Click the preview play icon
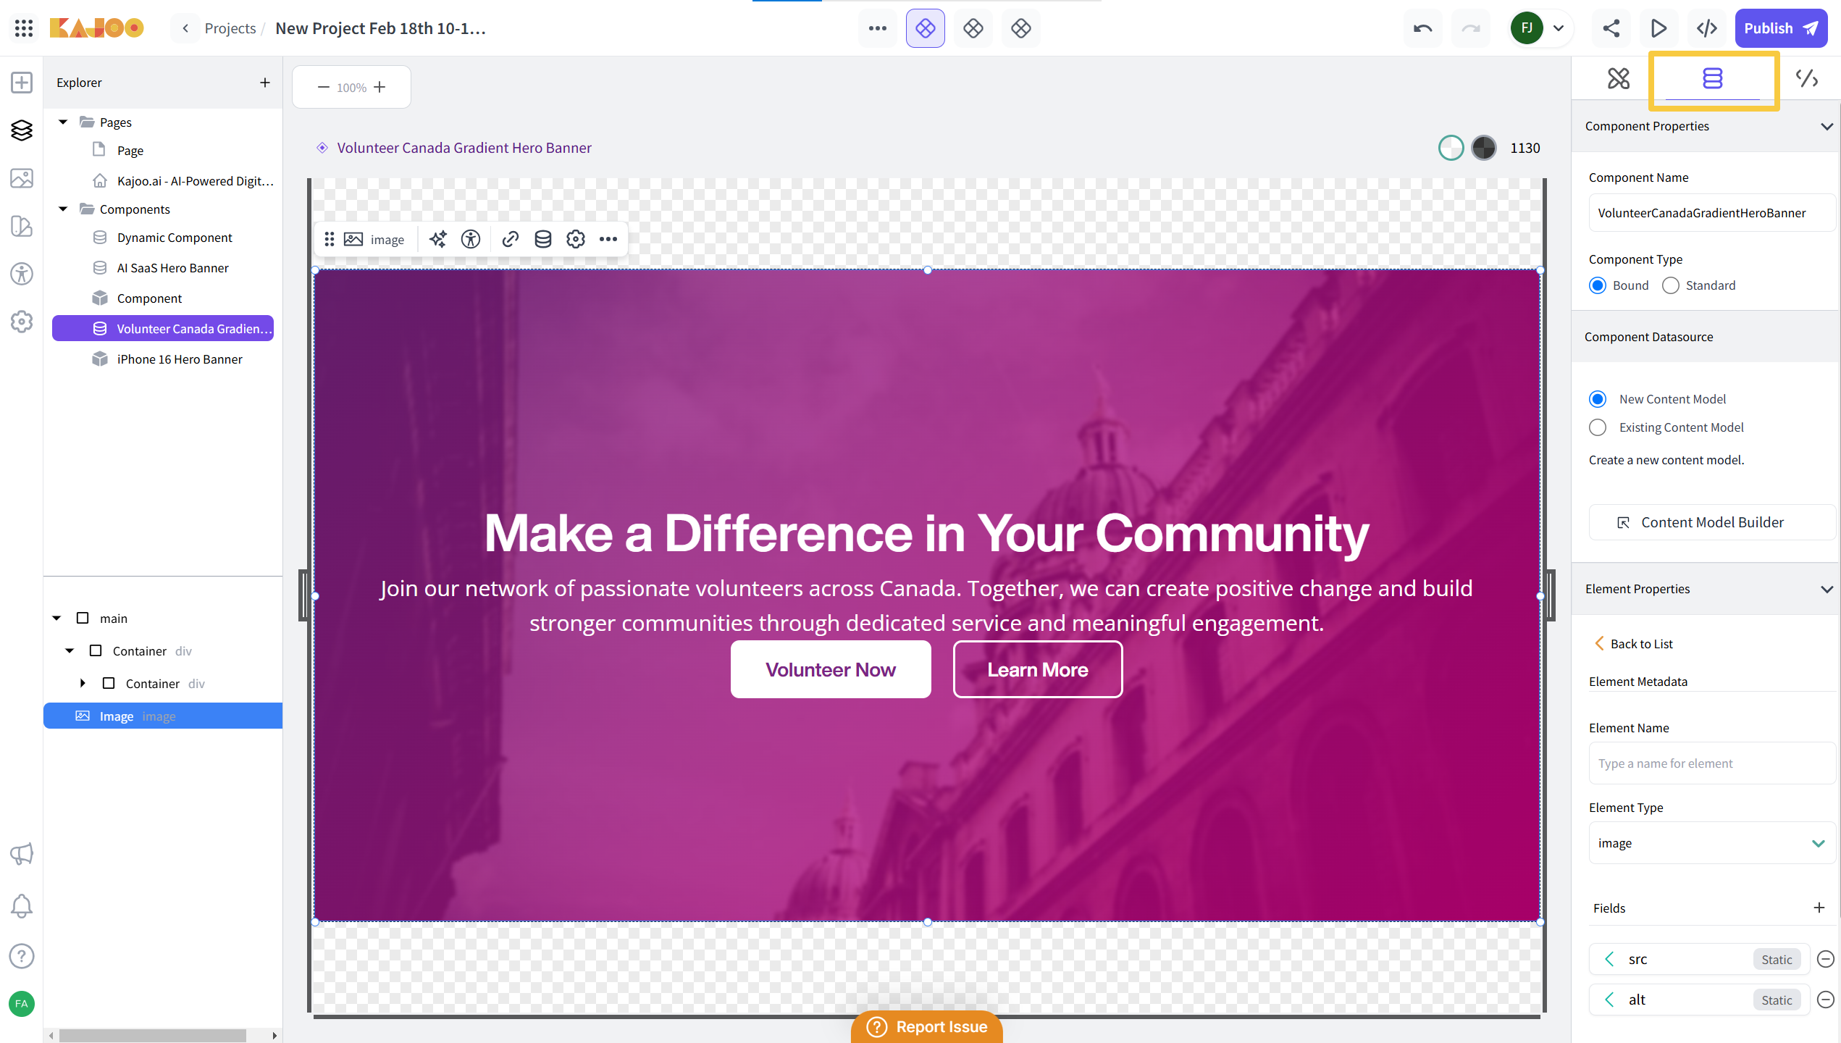The width and height of the screenshot is (1841, 1043). [x=1658, y=28]
